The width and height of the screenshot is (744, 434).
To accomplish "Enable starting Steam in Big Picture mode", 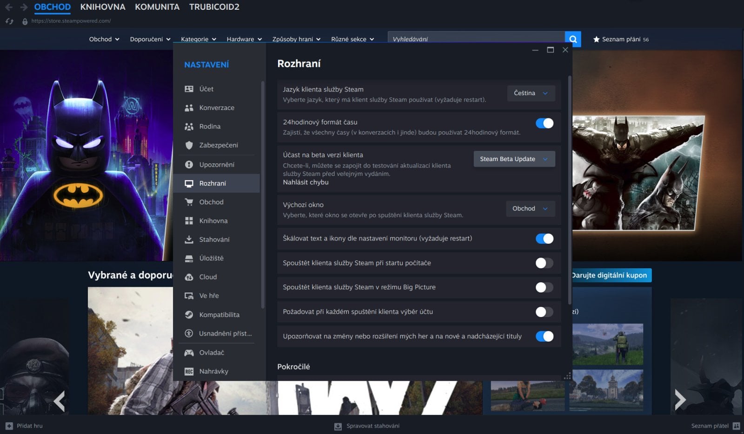I will 545,287.
